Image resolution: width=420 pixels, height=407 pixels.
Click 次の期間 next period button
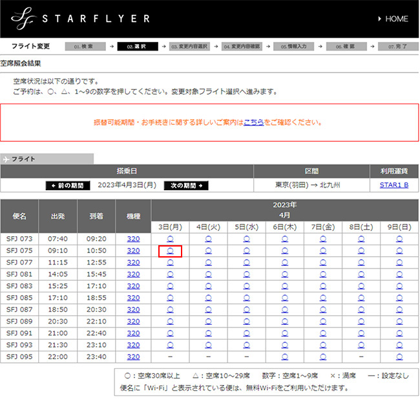click(x=186, y=185)
